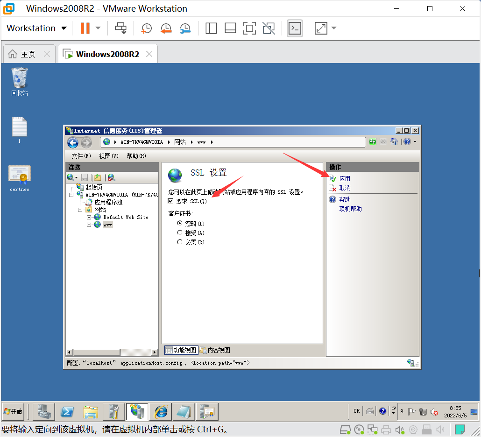The image size is (481, 437).
Task: Select 应用程序池 in the tree
Action: (108, 202)
